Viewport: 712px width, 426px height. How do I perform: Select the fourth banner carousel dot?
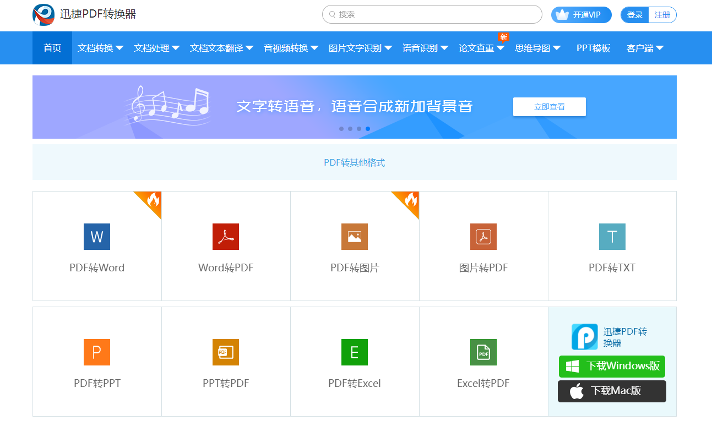(368, 129)
